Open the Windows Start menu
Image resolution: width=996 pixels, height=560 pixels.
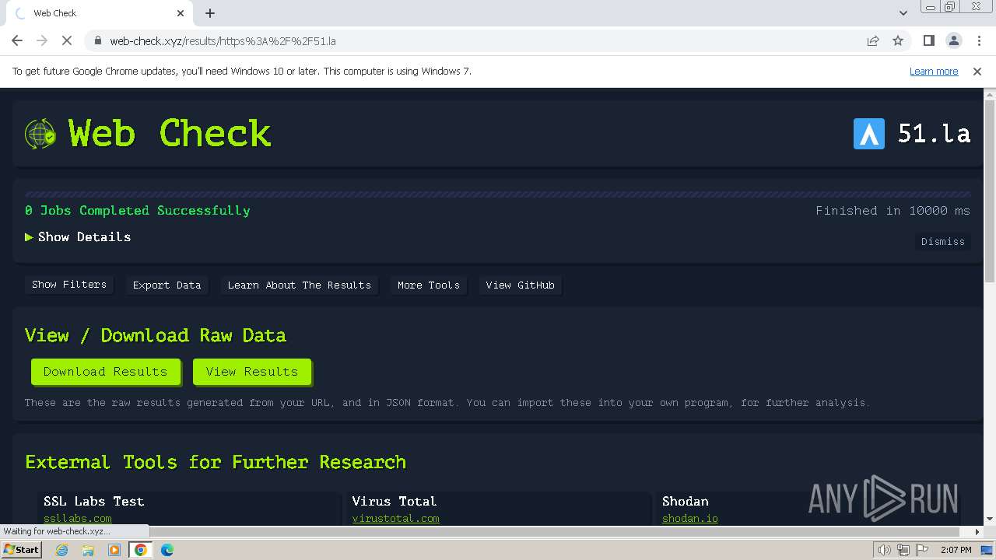click(x=21, y=550)
